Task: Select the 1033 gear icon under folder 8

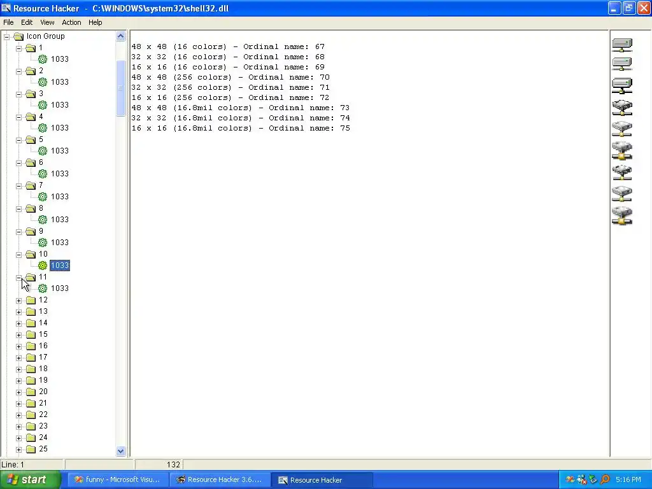Action: tap(43, 219)
